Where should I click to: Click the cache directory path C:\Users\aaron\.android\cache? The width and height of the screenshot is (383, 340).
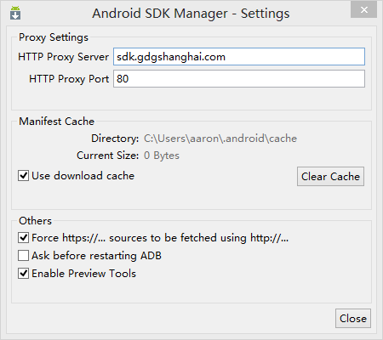click(x=220, y=139)
